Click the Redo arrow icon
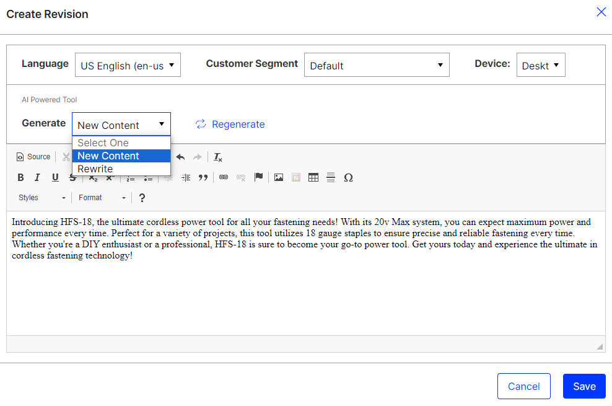This screenshot has width=612, height=406. click(x=198, y=157)
